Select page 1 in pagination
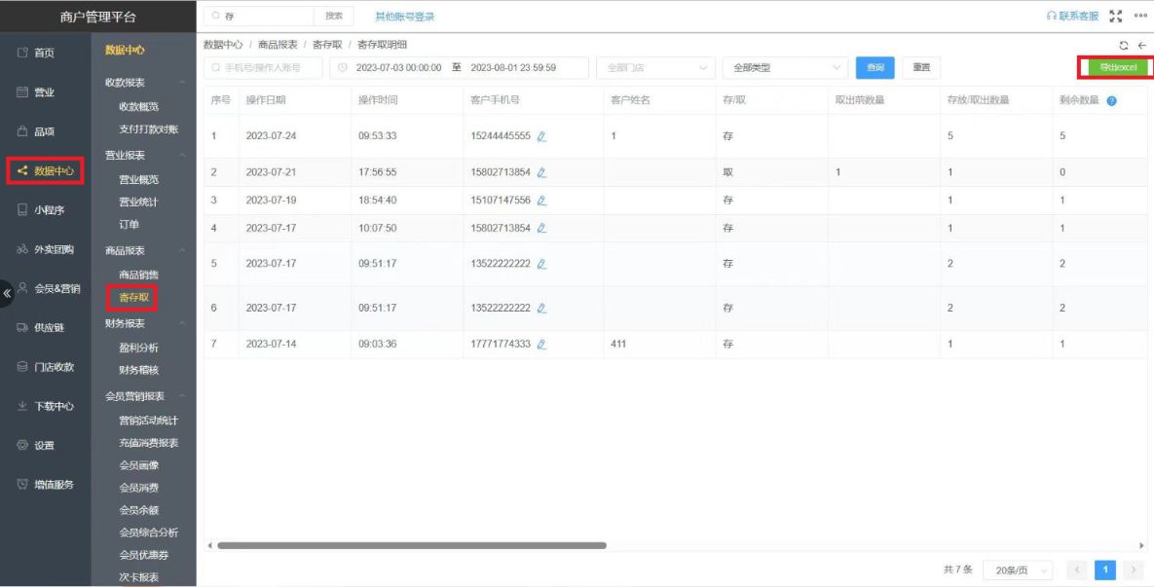Image resolution: width=1154 pixels, height=587 pixels. [1104, 570]
